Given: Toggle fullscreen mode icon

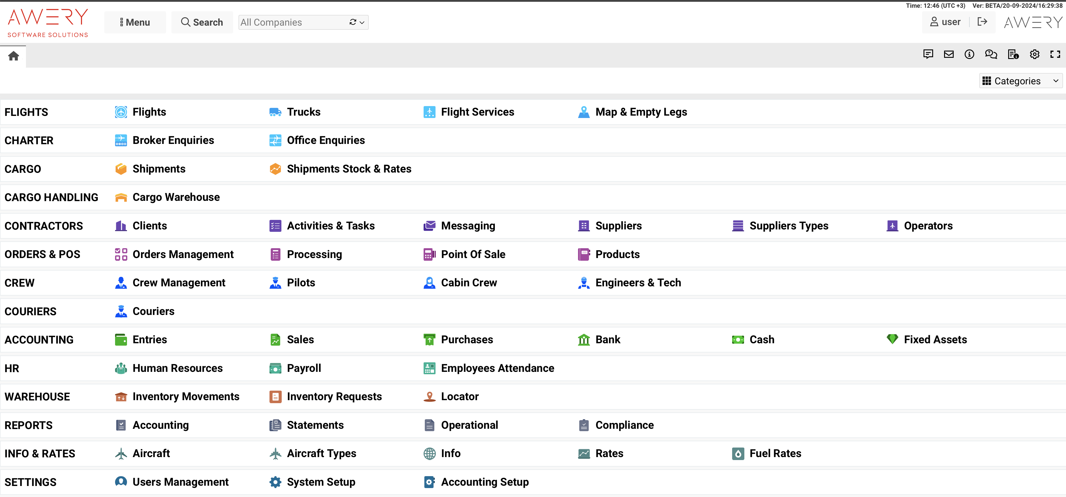Looking at the screenshot, I should (x=1055, y=54).
